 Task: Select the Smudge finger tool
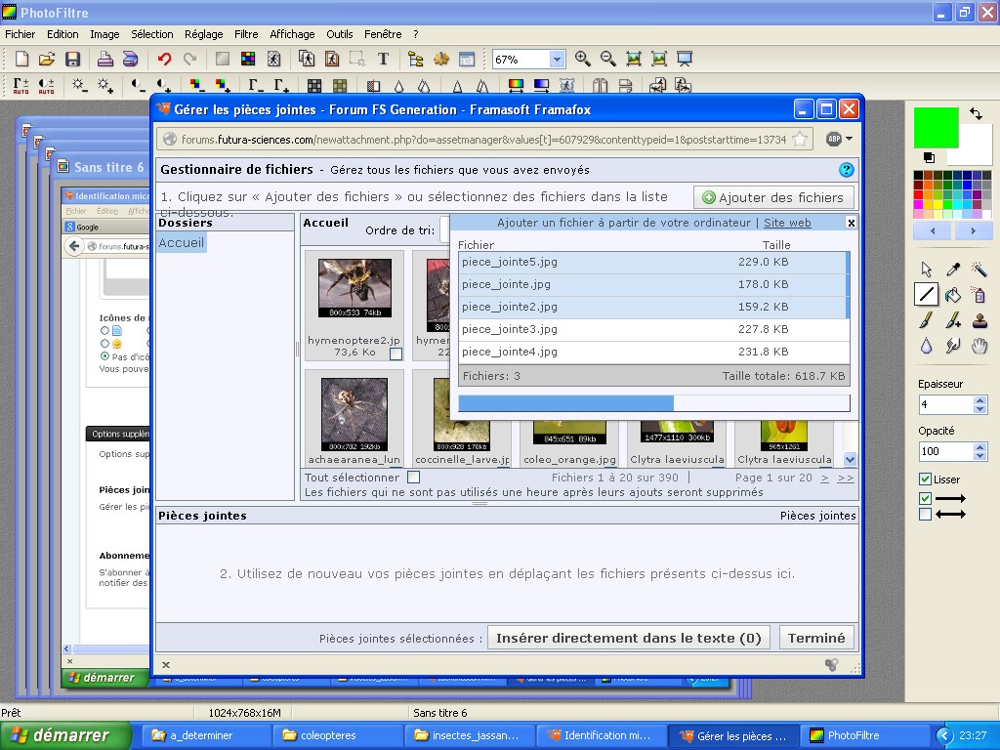(953, 346)
